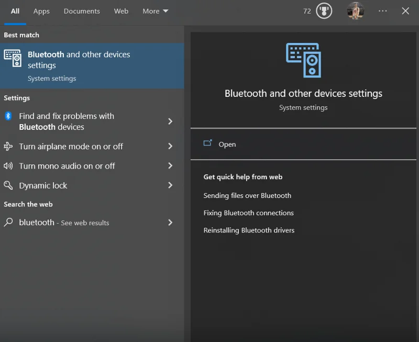The height and width of the screenshot is (342, 419).
Task: Select Turn airplane mode on or off
Action: (x=92, y=147)
